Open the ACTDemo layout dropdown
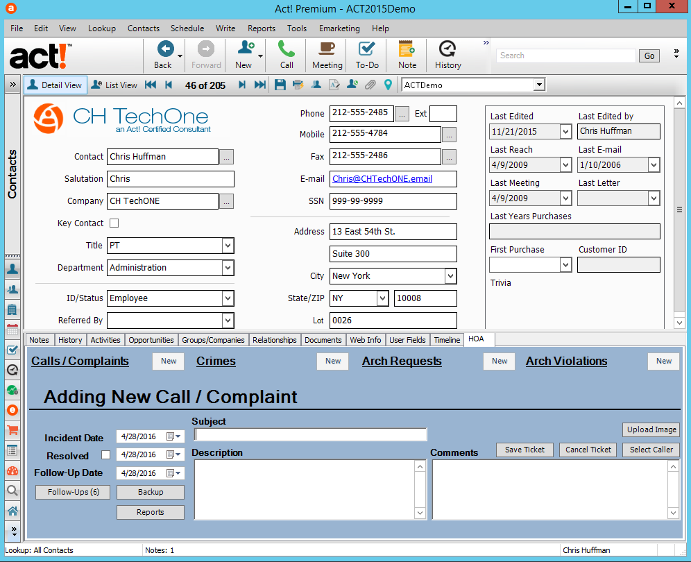 coord(539,85)
